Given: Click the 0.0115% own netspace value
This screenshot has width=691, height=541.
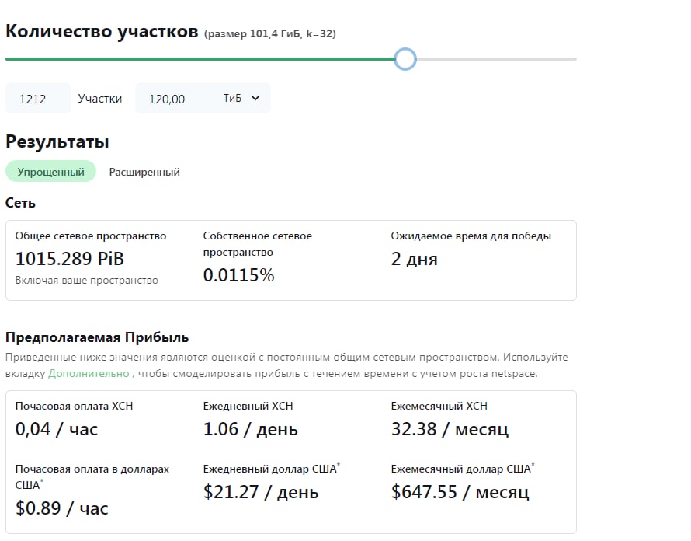Looking at the screenshot, I should (x=238, y=275).
